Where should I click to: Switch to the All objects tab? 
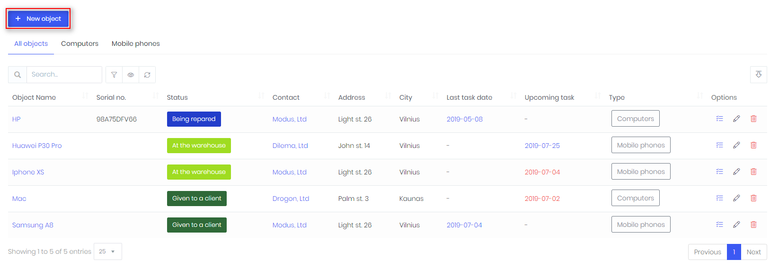click(31, 43)
